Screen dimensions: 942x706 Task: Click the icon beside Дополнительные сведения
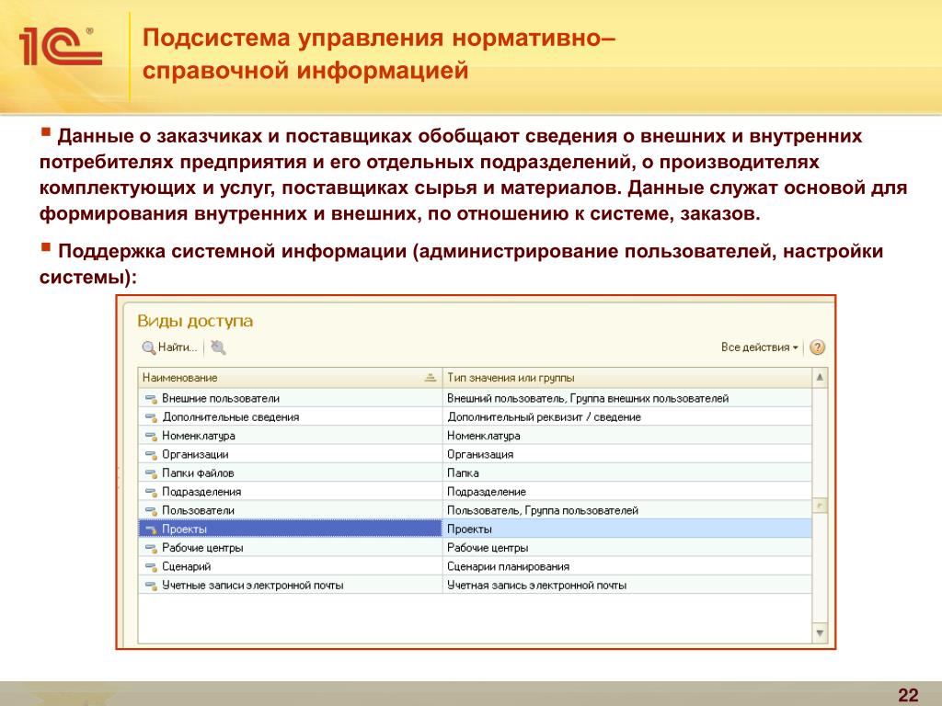tap(151, 417)
